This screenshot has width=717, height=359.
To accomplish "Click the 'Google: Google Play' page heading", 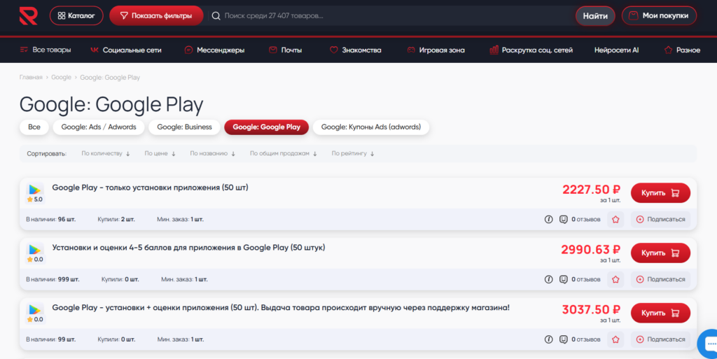I will [x=111, y=104].
